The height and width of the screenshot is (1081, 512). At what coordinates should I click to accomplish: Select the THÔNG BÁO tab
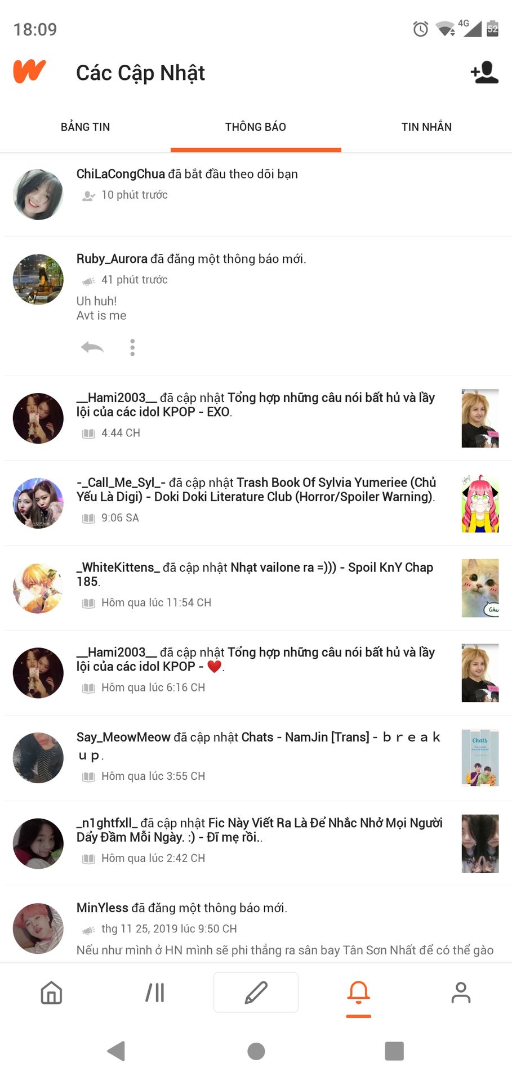[256, 127]
